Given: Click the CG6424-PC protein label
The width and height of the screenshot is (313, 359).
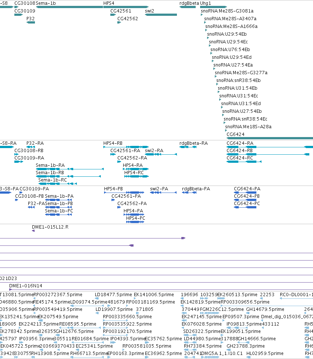Looking at the screenshot, I should (247, 203).
